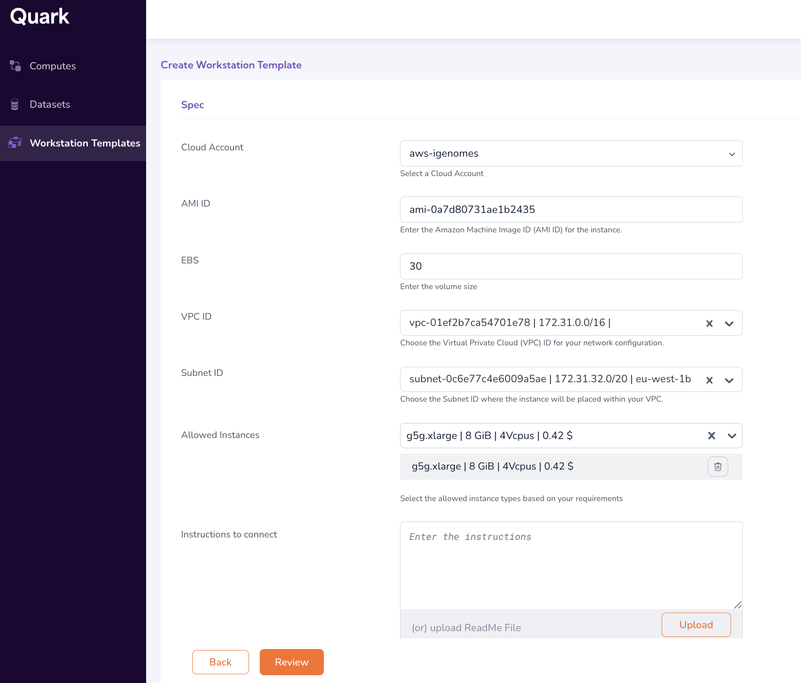The width and height of the screenshot is (801, 683).
Task: Focus the EBS volume size field
Action: click(571, 266)
